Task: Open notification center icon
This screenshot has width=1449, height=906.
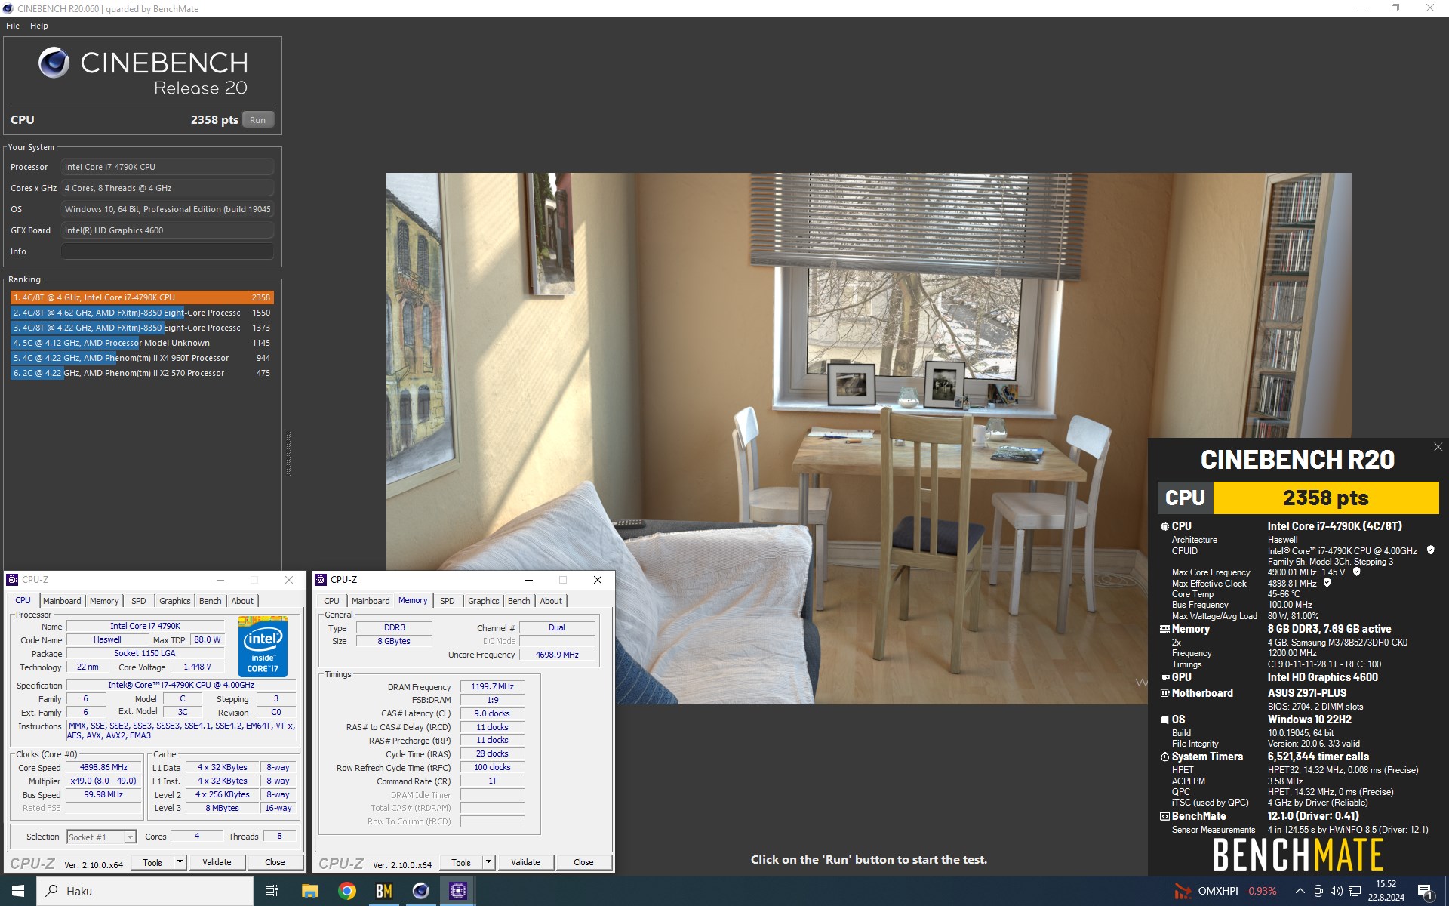Action: point(1426,891)
